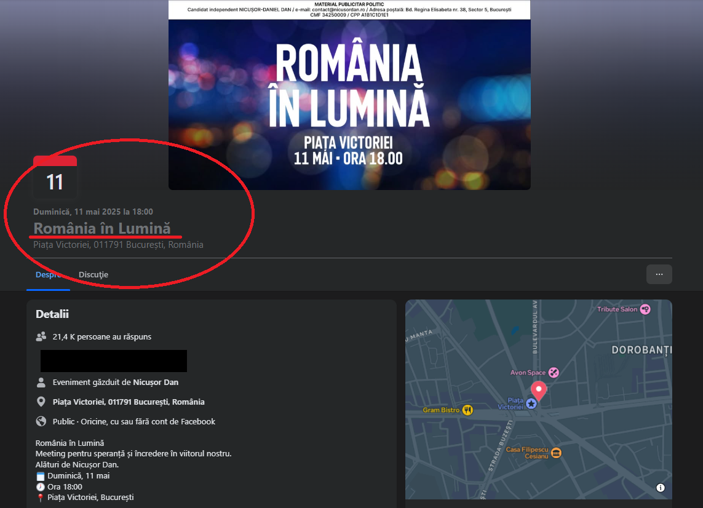Click the globe Public privacy icon
The image size is (703, 508).
tap(41, 421)
